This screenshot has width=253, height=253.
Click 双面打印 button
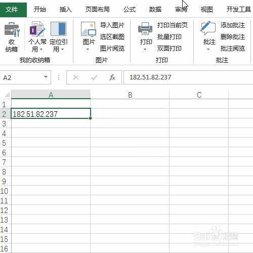point(170,49)
